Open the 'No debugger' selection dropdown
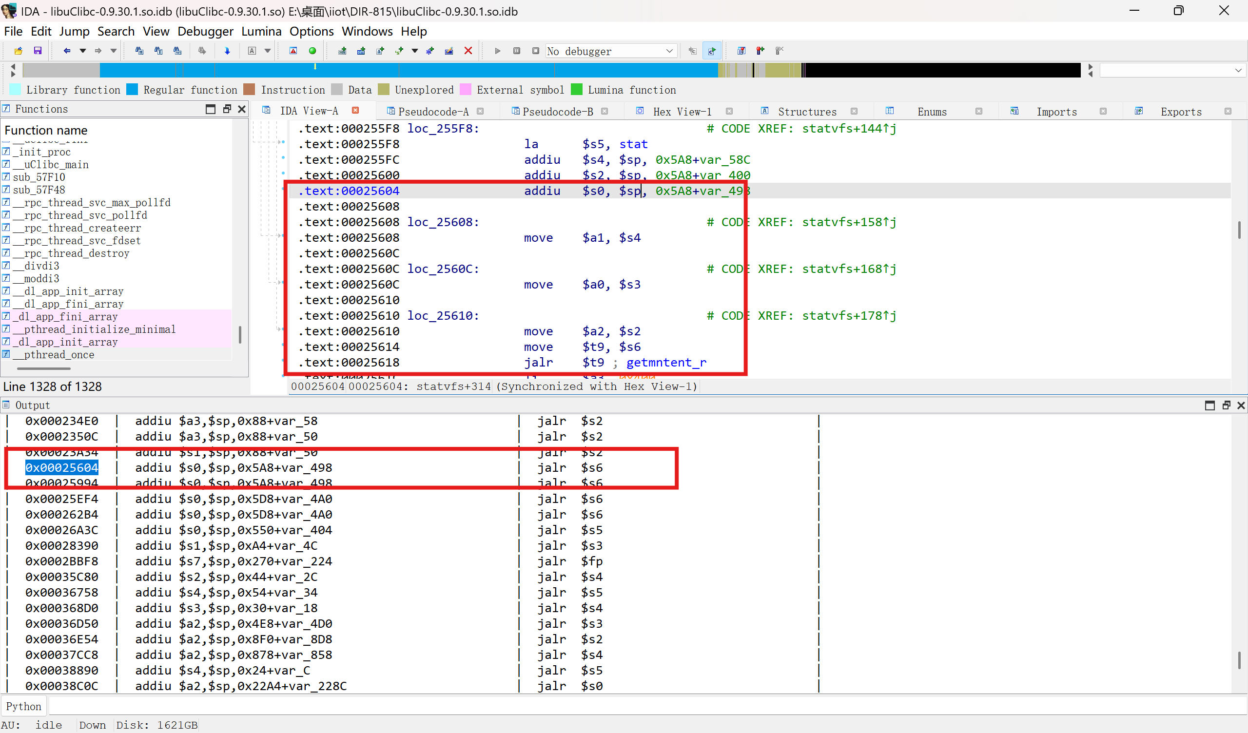The height and width of the screenshot is (733, 1248). tap(611, 51)
